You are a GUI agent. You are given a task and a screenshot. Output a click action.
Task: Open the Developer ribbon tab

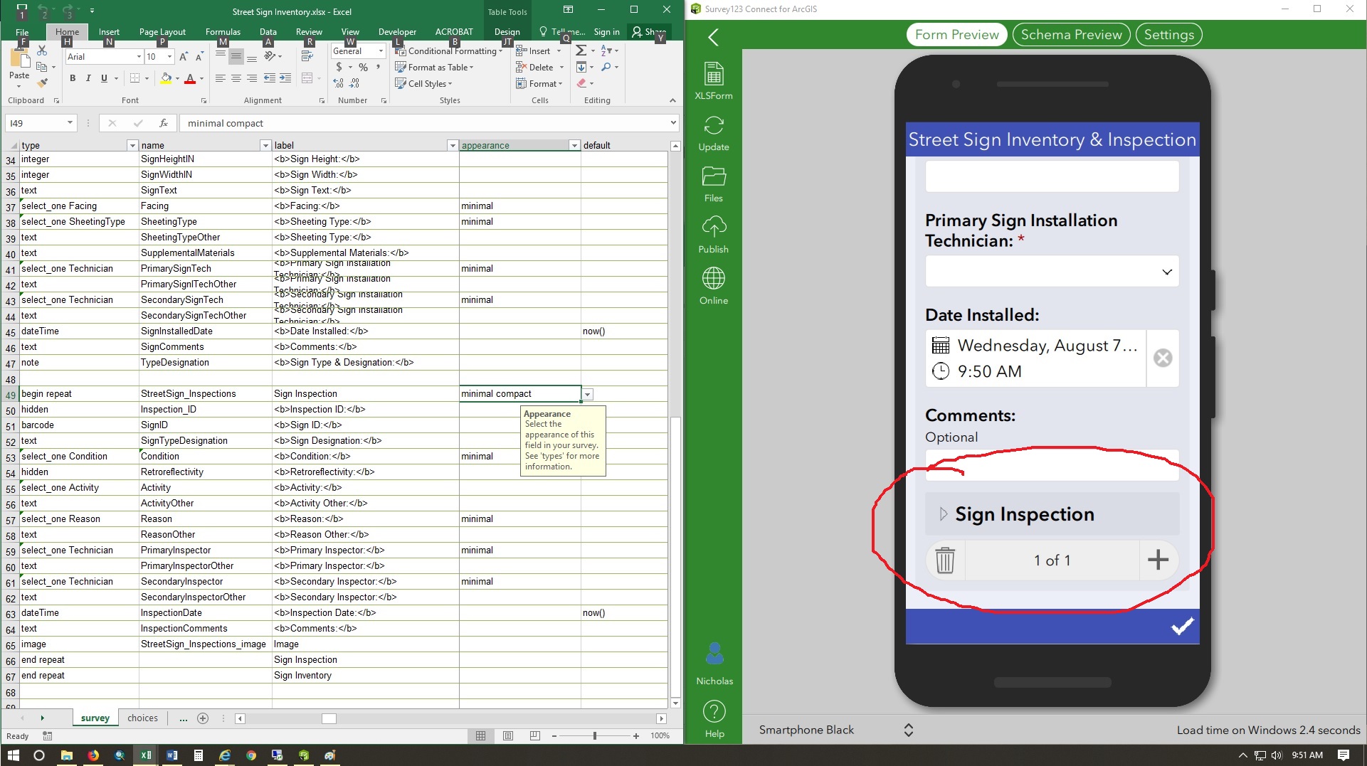(397, 32)
